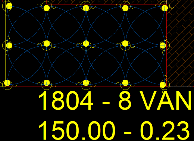Screen dimensions: 194x141
Task: Select bottom-row fourth sprinkler from left
Action: 125,83
